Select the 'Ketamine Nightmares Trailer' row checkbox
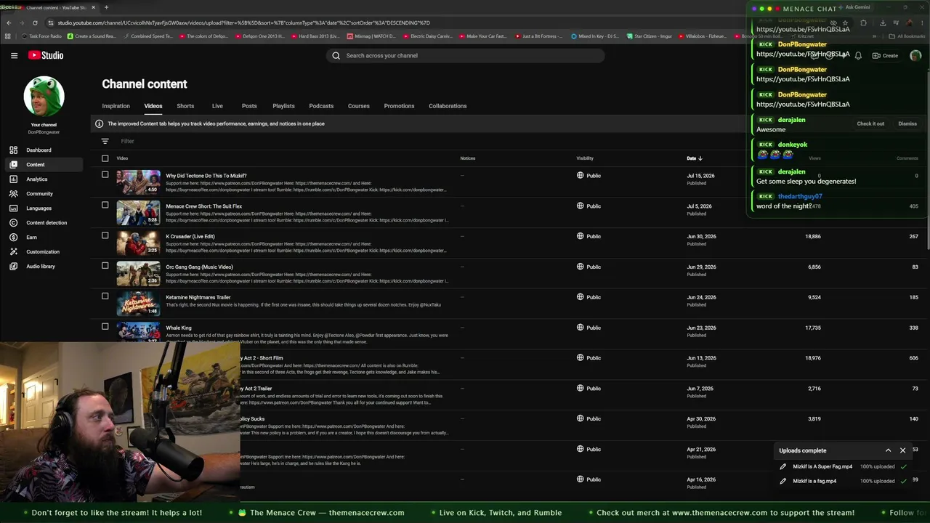This screenshot has height=523, width=930. (105, 296)
